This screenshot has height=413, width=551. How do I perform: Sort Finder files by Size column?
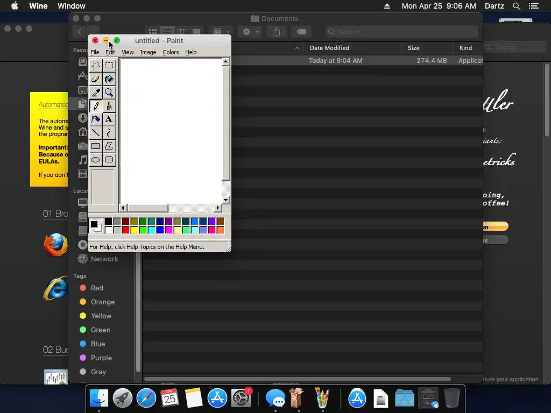[x=413, y=48]
